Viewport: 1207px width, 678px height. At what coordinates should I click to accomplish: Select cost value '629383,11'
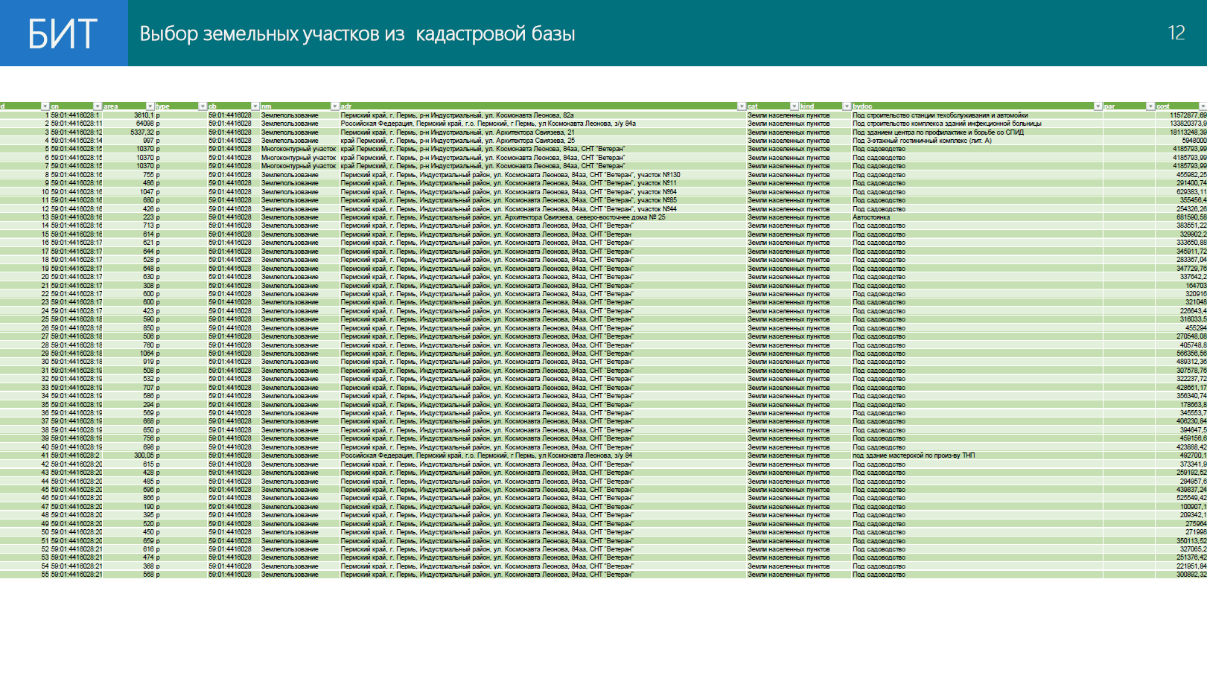coord(1191,192)
